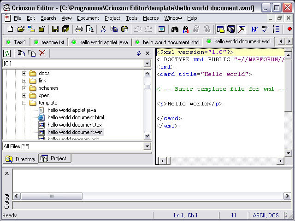
Task: Expand the link folder
Action: click(x=24, y=81)
